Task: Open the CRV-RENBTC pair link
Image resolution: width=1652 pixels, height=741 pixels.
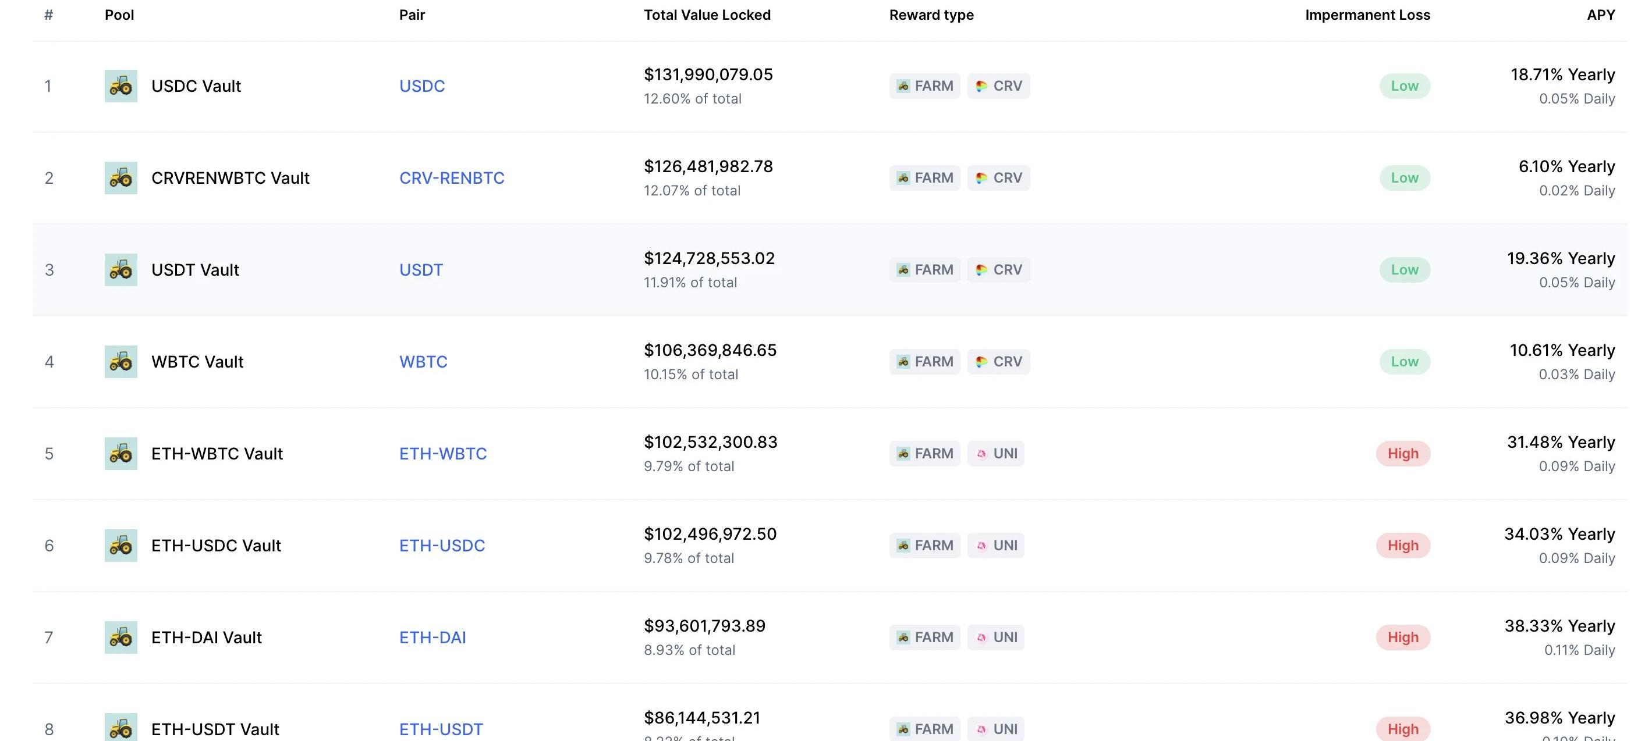Action: [x=452, y=177]
